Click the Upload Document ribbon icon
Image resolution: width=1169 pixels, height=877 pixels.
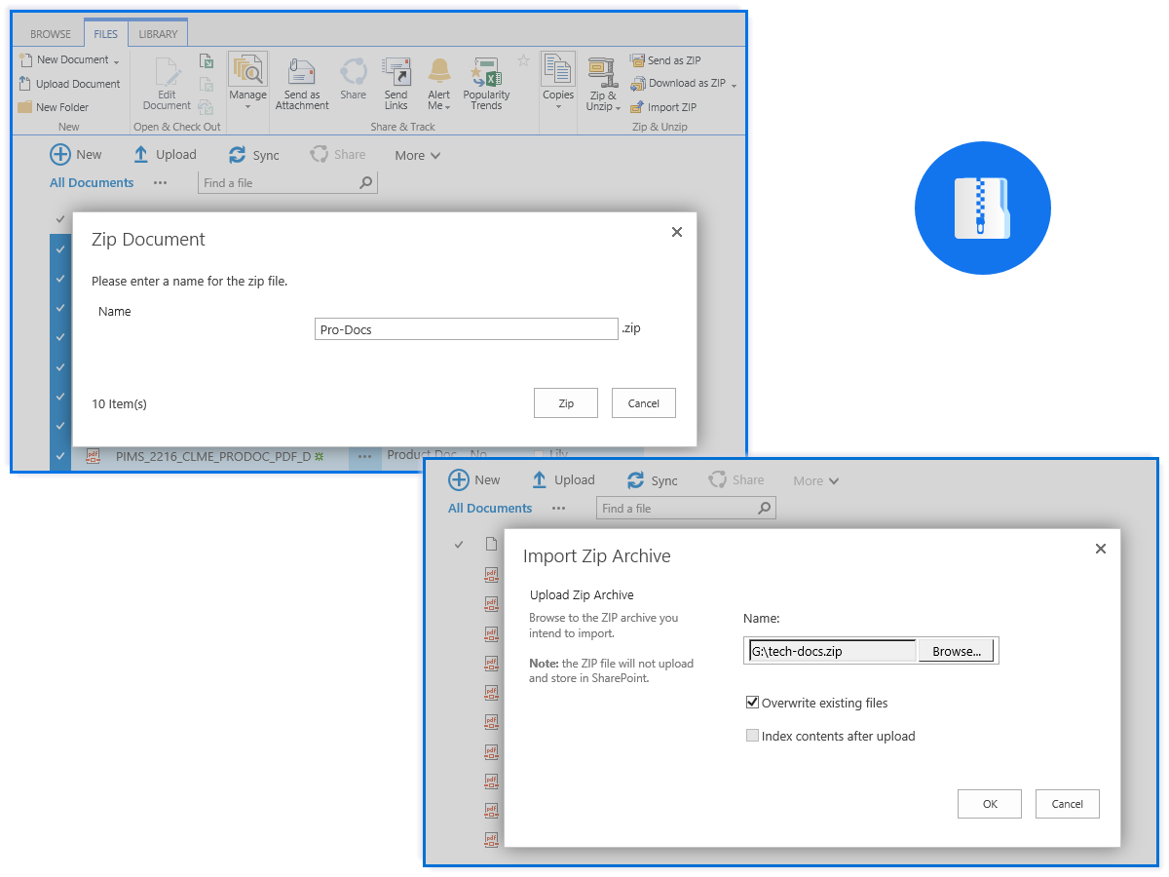tap(25, 84)
